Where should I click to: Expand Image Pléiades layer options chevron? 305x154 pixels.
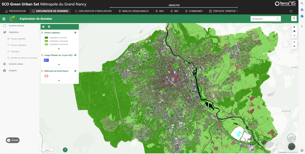click(x=59, y=64)
